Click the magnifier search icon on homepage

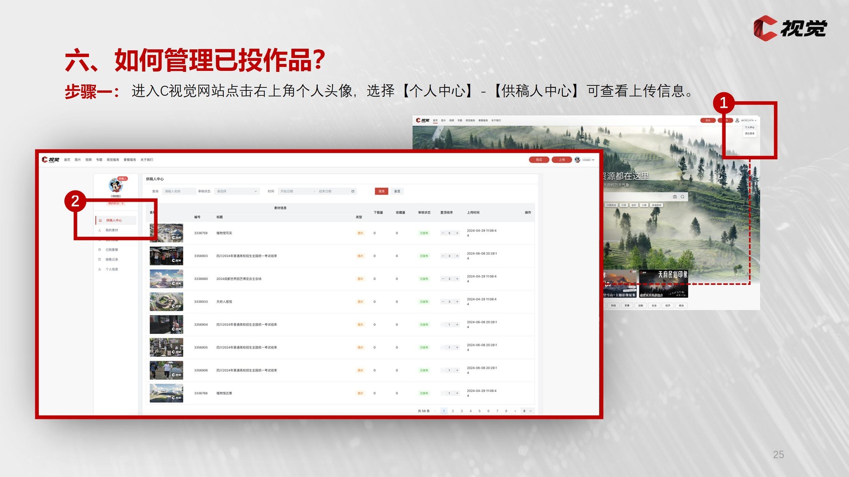pos(683,197)
